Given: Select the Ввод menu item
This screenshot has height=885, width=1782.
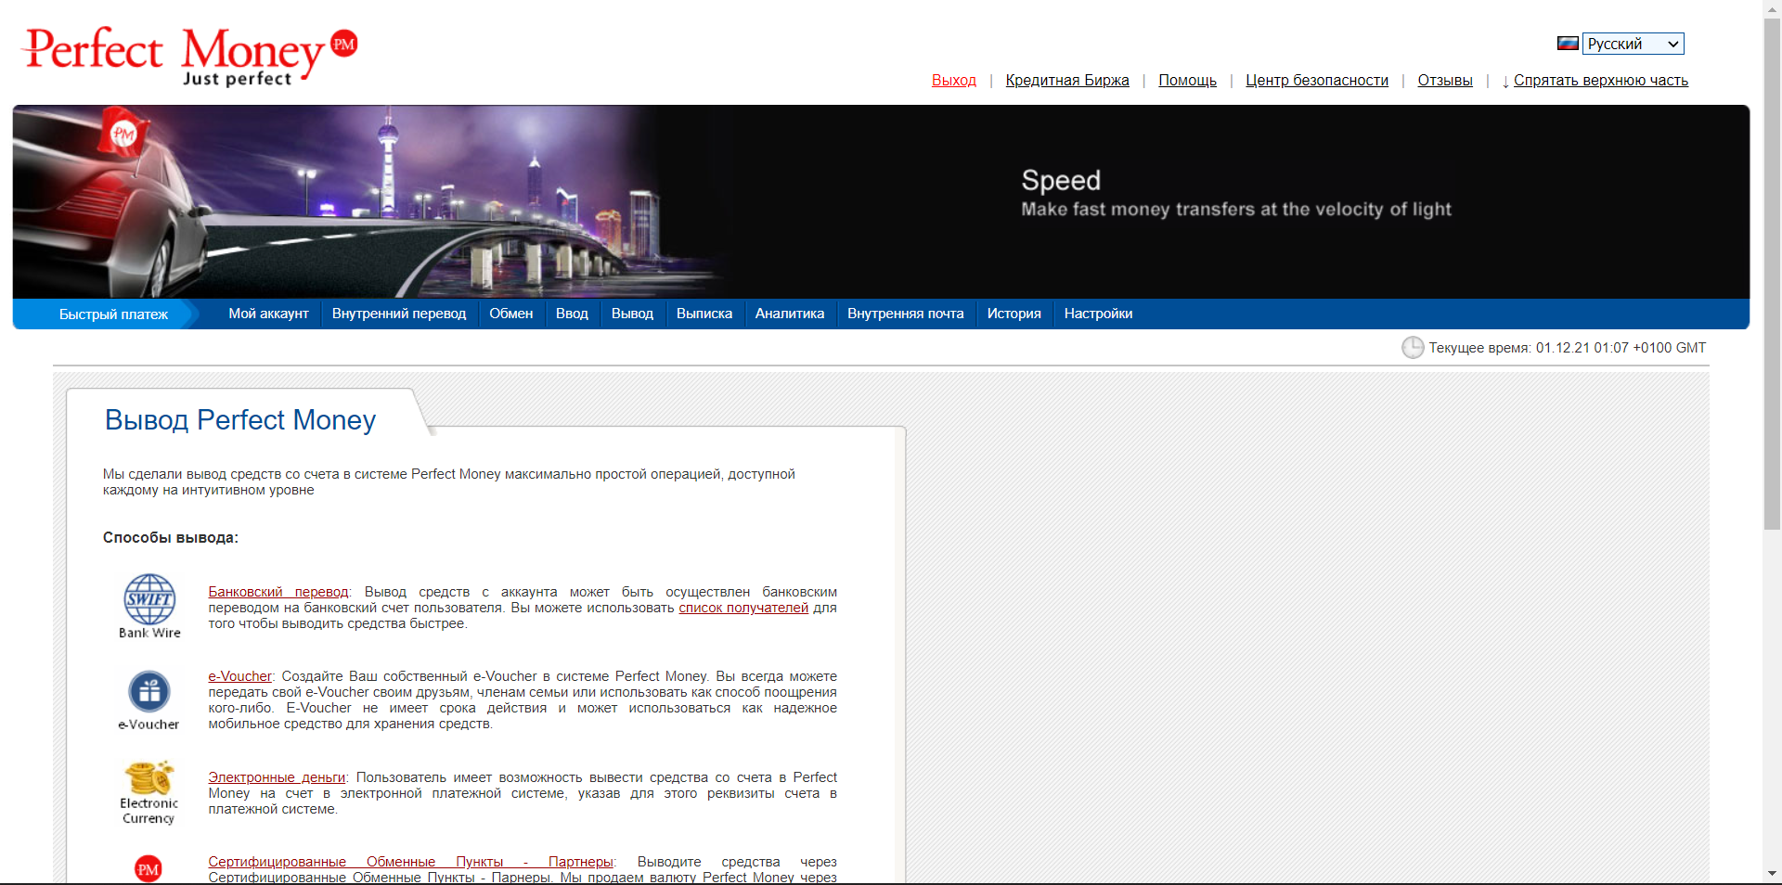Looking at the screenshot, I should (572, 314).
